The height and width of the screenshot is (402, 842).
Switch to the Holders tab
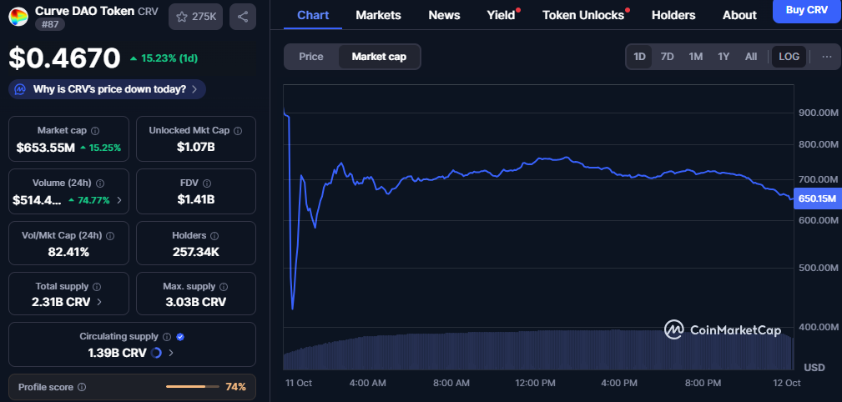pos(673,15)
